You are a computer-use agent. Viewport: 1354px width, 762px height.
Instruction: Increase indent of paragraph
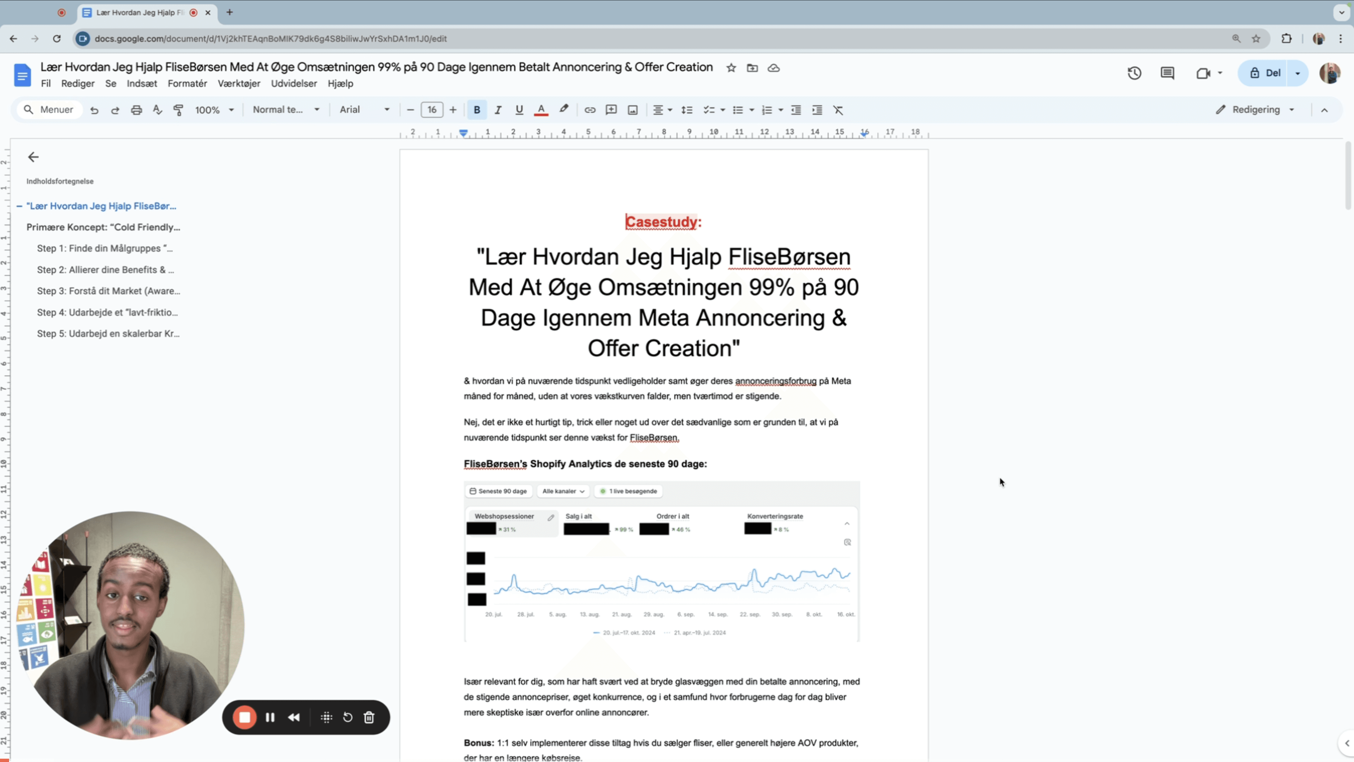817,110
